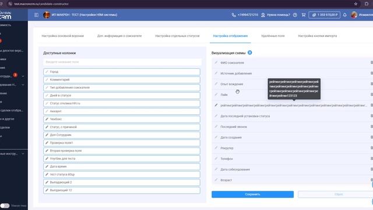Click the Дата создания scheme row

coord(293,138)
